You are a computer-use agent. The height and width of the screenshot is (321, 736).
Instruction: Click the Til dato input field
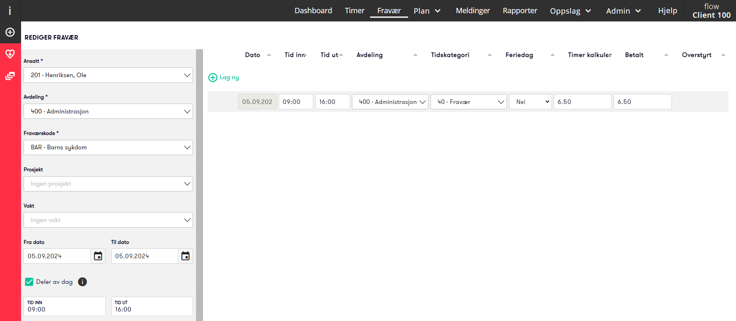[145, 256]
